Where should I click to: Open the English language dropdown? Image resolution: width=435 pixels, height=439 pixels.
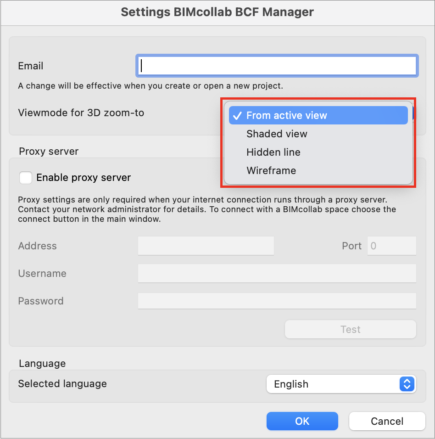[x=341, y=384]
